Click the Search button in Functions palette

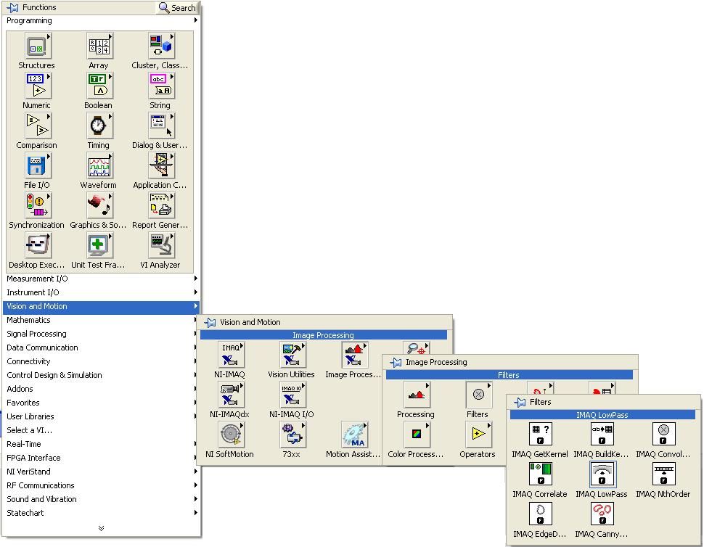pos(177,8)
